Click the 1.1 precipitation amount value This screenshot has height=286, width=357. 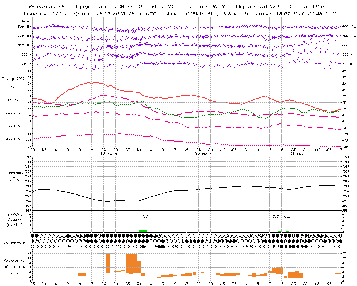point(145,216)
